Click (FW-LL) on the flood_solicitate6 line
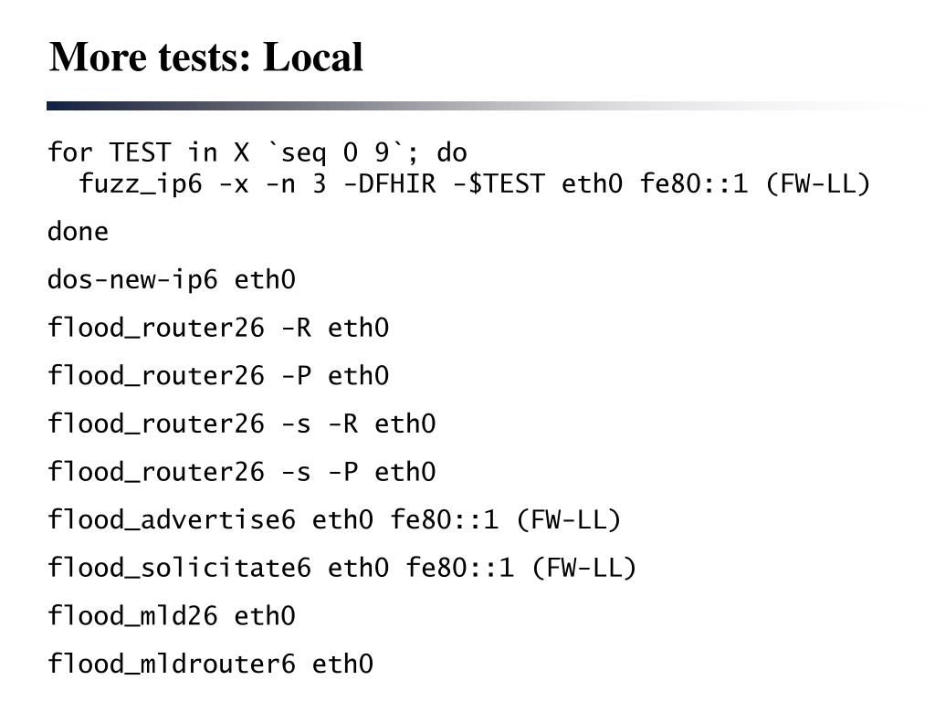This screenshot has width=935, height=701. (x=584, y=568)
